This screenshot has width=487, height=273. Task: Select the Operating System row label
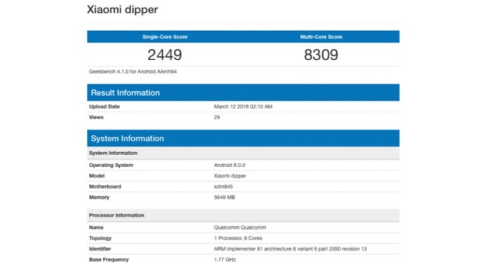pos(111,165)
